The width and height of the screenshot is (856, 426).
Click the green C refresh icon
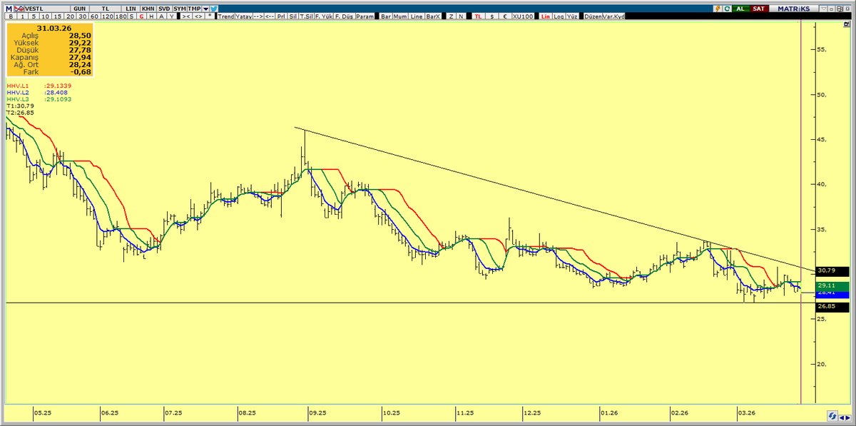click(728, 9)
